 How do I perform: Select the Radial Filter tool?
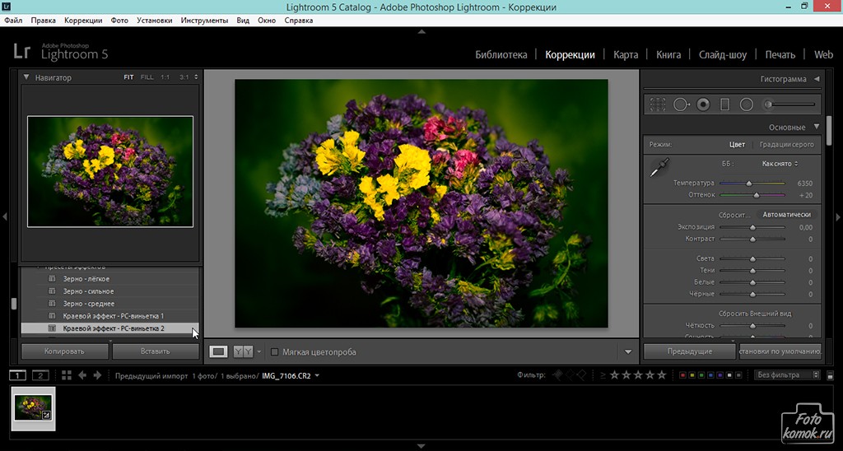pyautogui.click(x=746, y=105)
